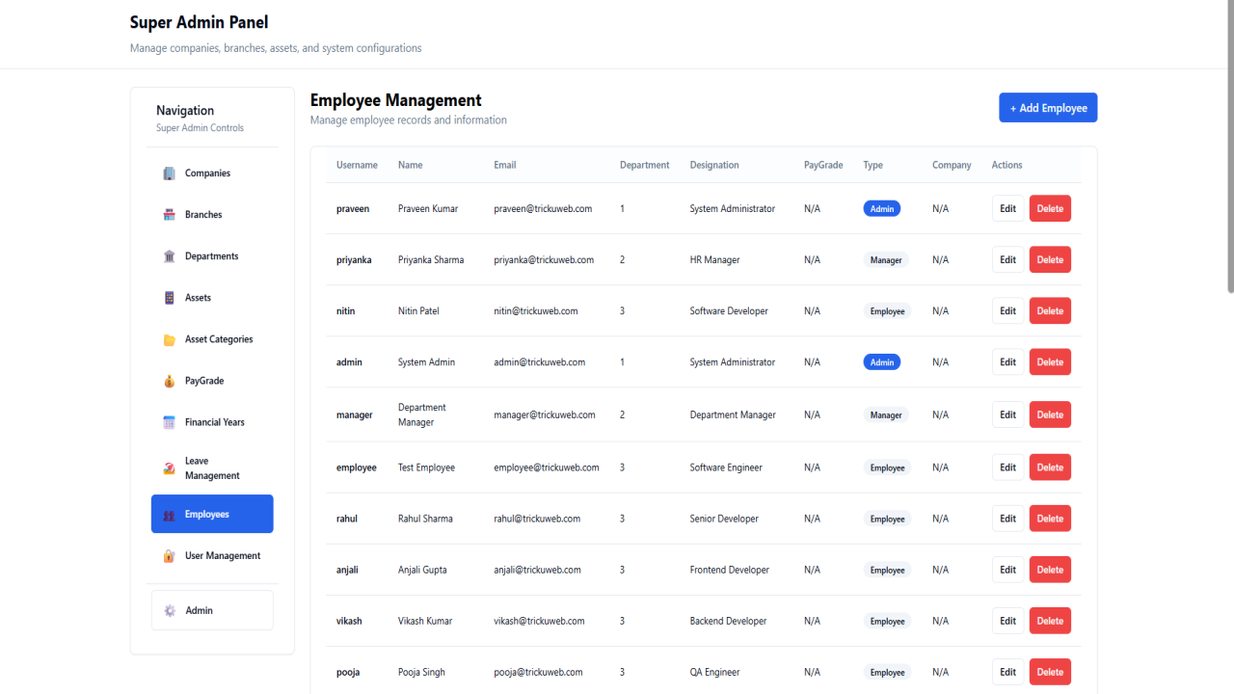Delete the pooja employee
The width and height of the screenshot is (1234, 694).
[1050, 672]
